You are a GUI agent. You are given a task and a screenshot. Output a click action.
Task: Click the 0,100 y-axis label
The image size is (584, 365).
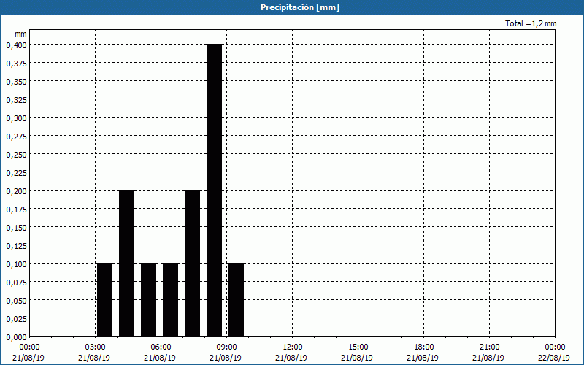pos(16,264)
